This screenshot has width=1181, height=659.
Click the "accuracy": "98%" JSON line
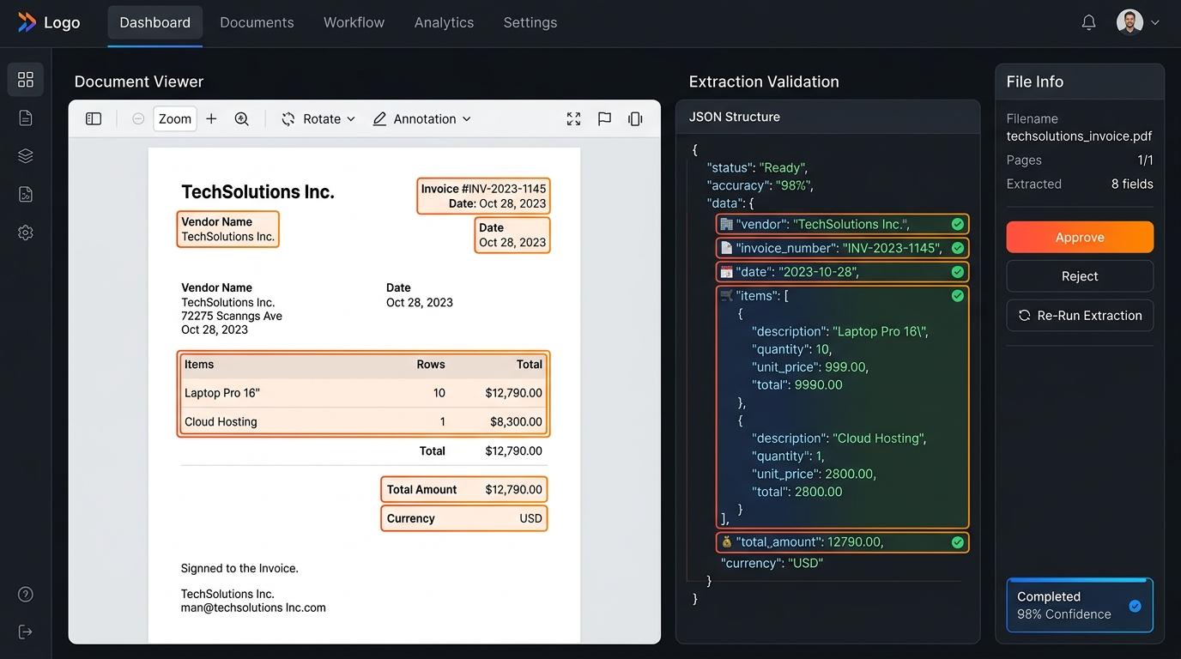[x=760, y=185]
